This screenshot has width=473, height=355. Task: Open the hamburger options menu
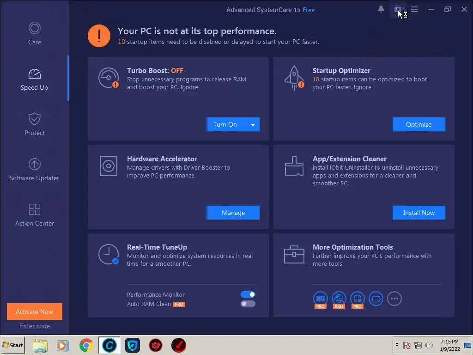click(x=414, y=9)
